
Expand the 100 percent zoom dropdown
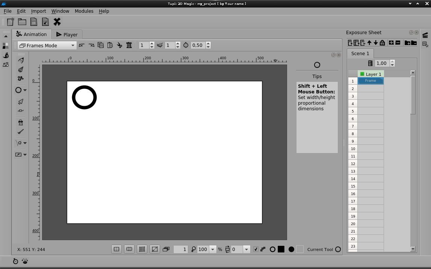pos(213,249)
